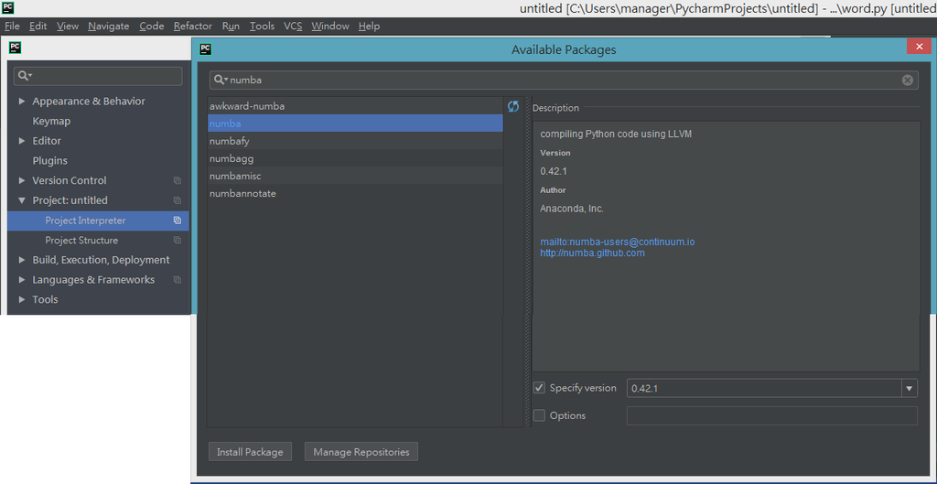Expand the Editor settings node
Image resolution: width=937 pixels, height=484 pixels.
click(22, 141)
